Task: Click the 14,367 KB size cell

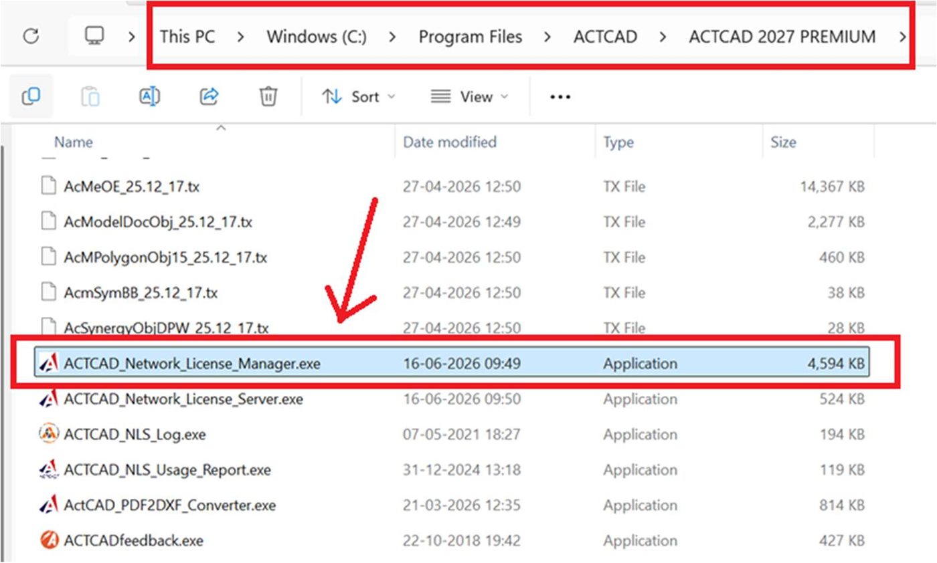Action: tap(833, 187)
